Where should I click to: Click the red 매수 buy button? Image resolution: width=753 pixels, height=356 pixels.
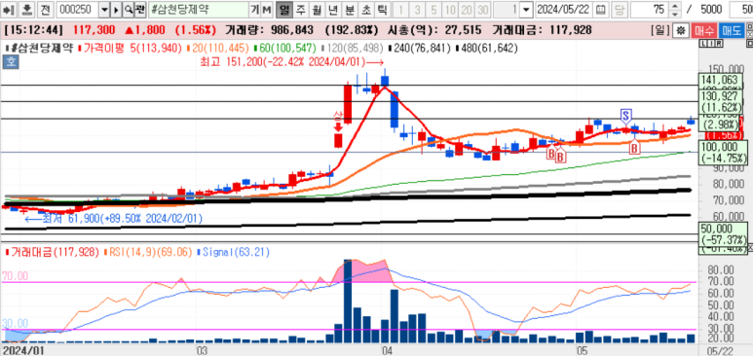(704, 30)
